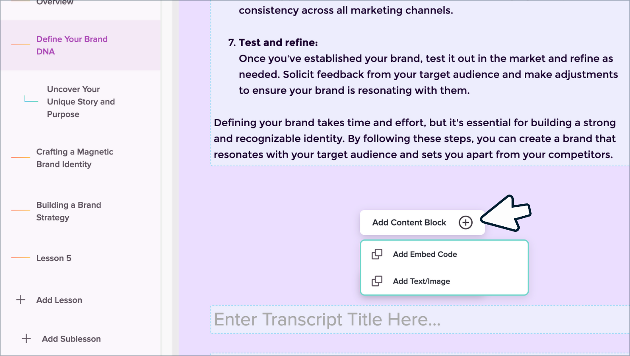The width and height of the screenshot is (630, 356).
Task: Select Add Embed Code from the menu
Action: (425, 254)
